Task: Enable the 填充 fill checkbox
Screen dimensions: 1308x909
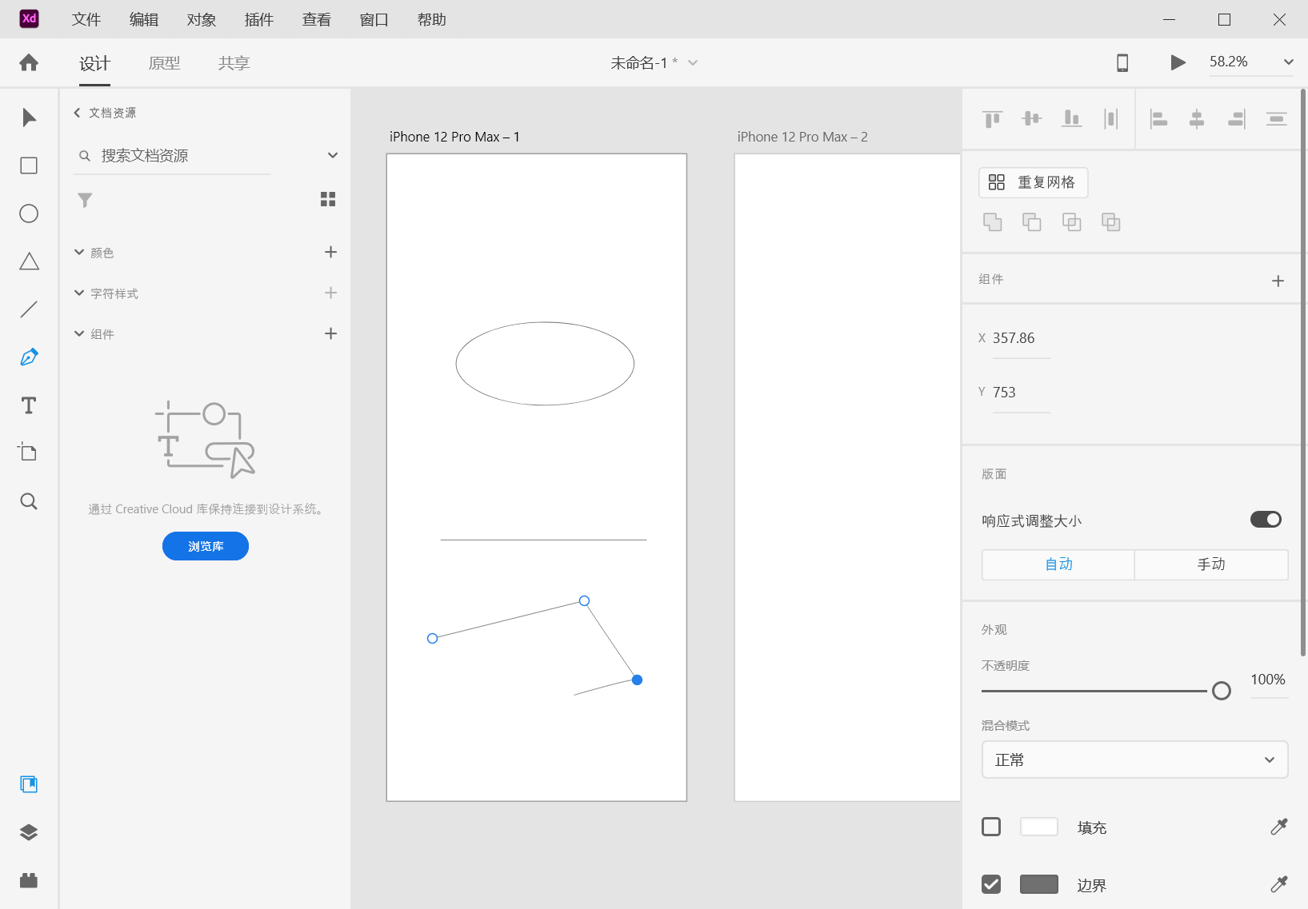Action: coord(991,827)
